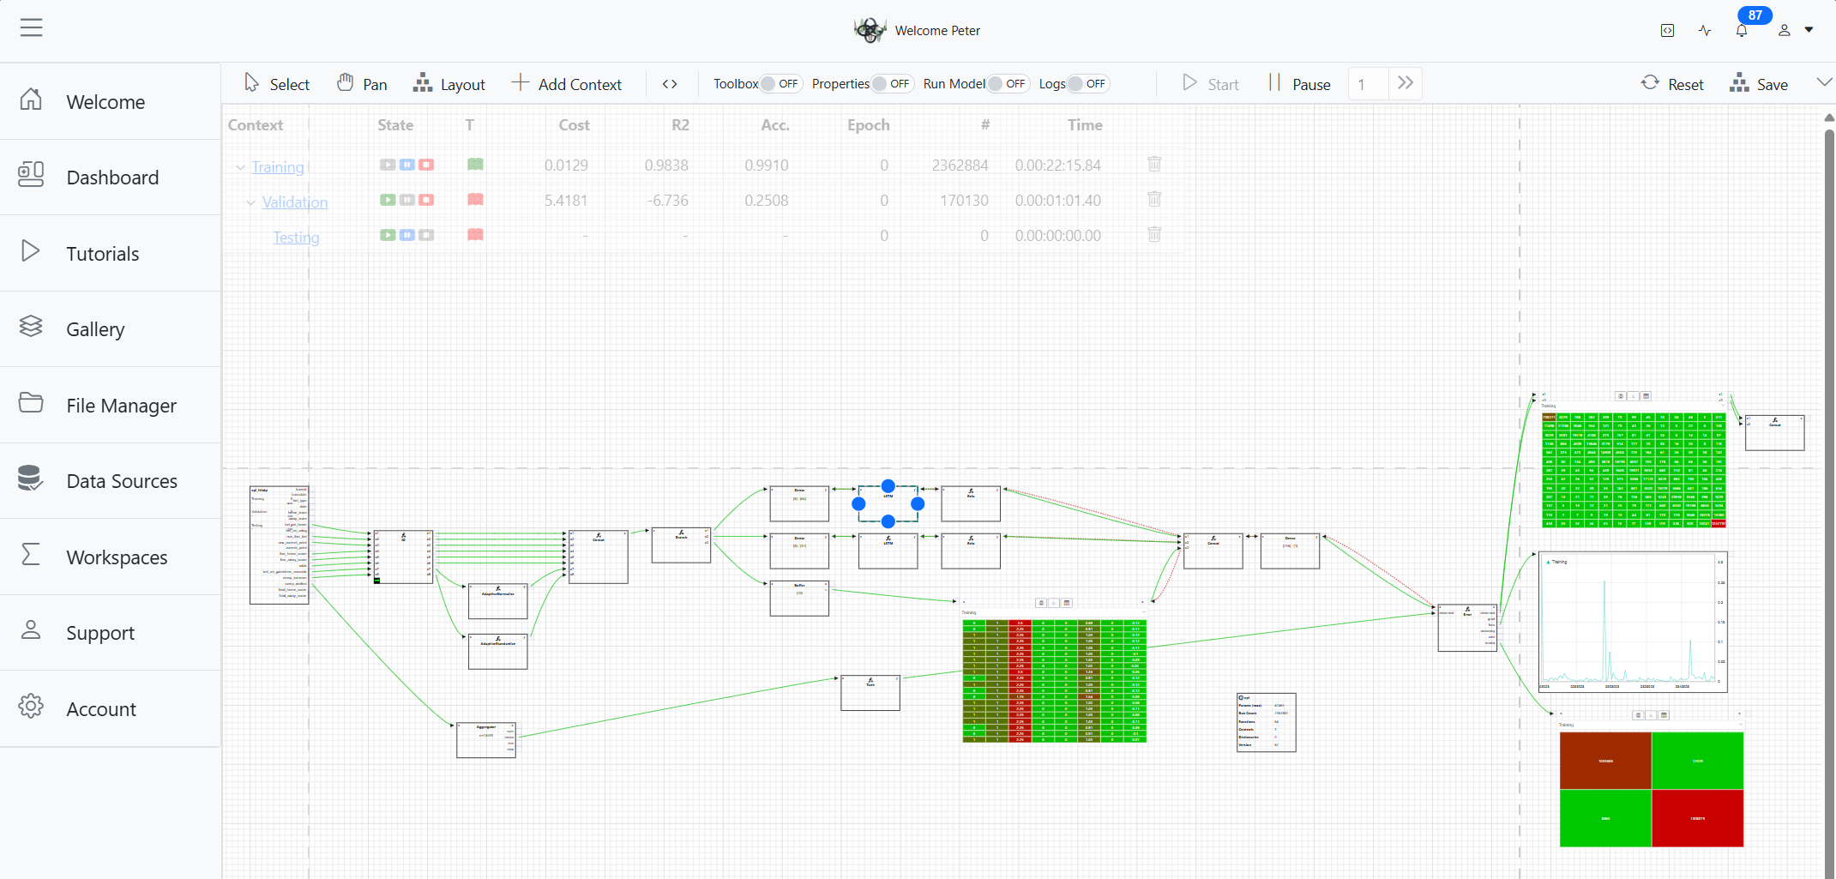Open the user profile dropdown

click(x=1796, y=31)
